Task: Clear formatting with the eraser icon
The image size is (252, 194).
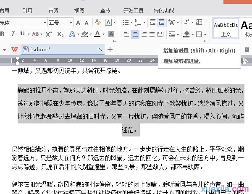Action: point(99,22)
